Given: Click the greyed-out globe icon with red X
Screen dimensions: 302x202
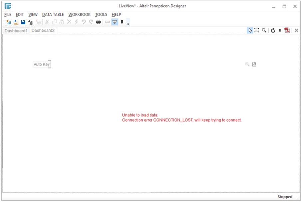Looking at the screenshot, I should [x=38, y=22].
